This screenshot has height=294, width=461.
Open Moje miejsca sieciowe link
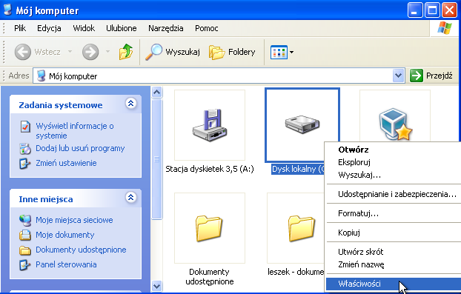coord(74,220)
